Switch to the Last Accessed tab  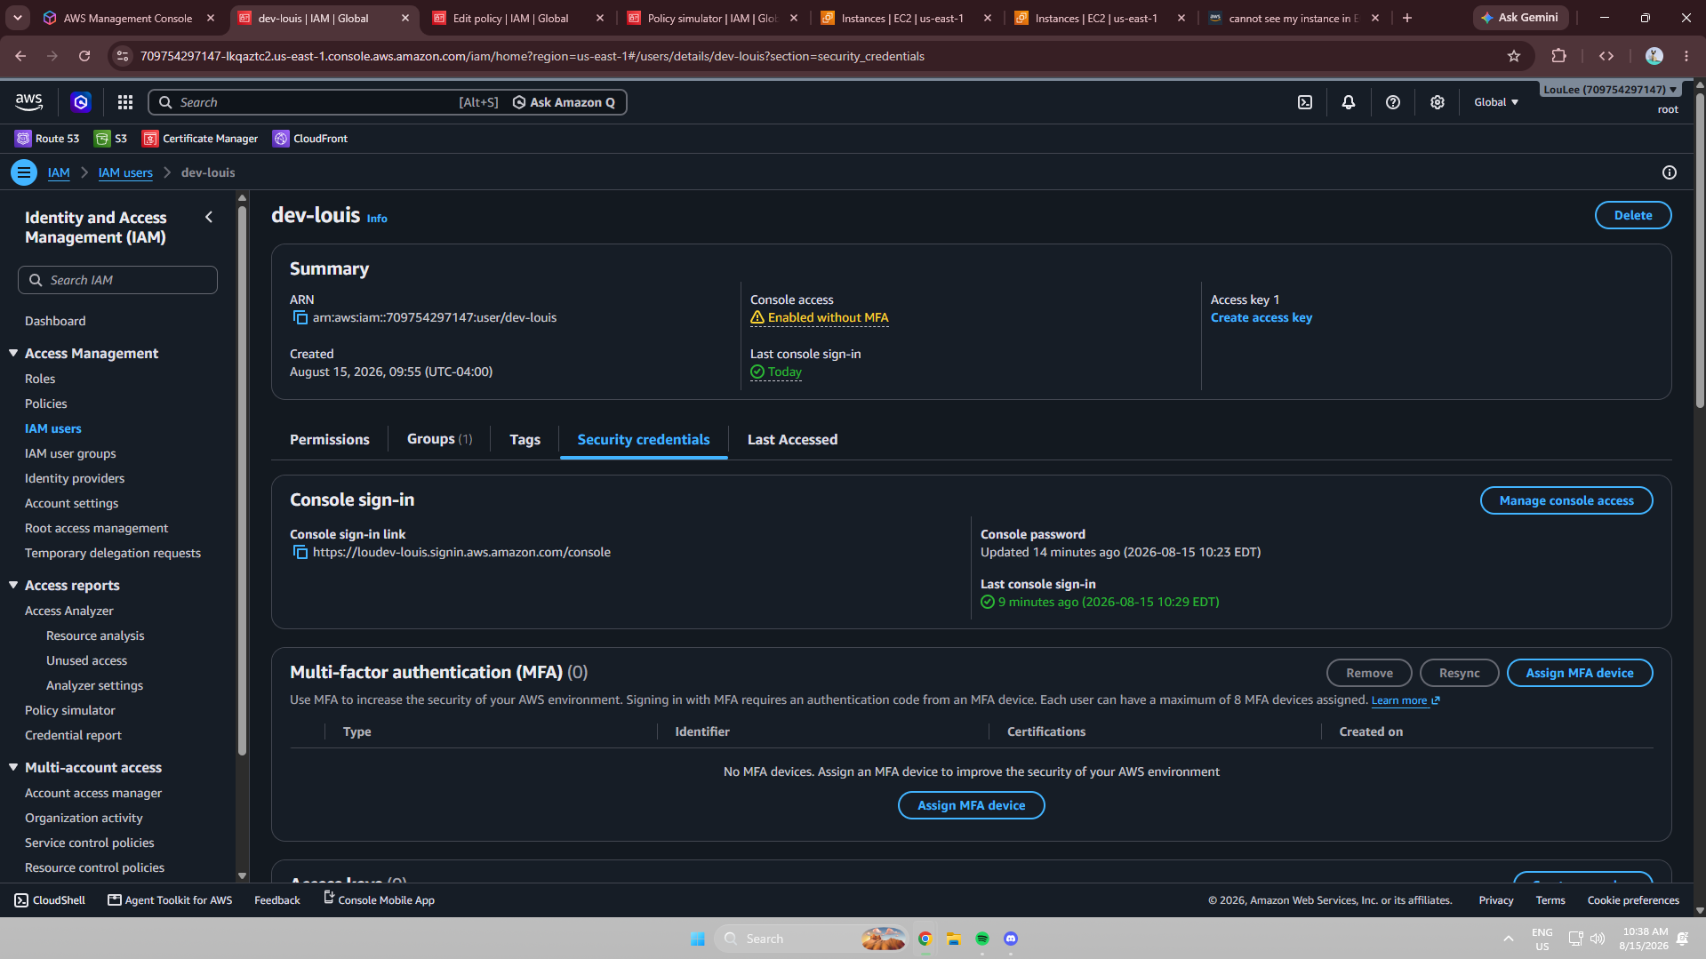pyautogui.click(x=792, y=439)
